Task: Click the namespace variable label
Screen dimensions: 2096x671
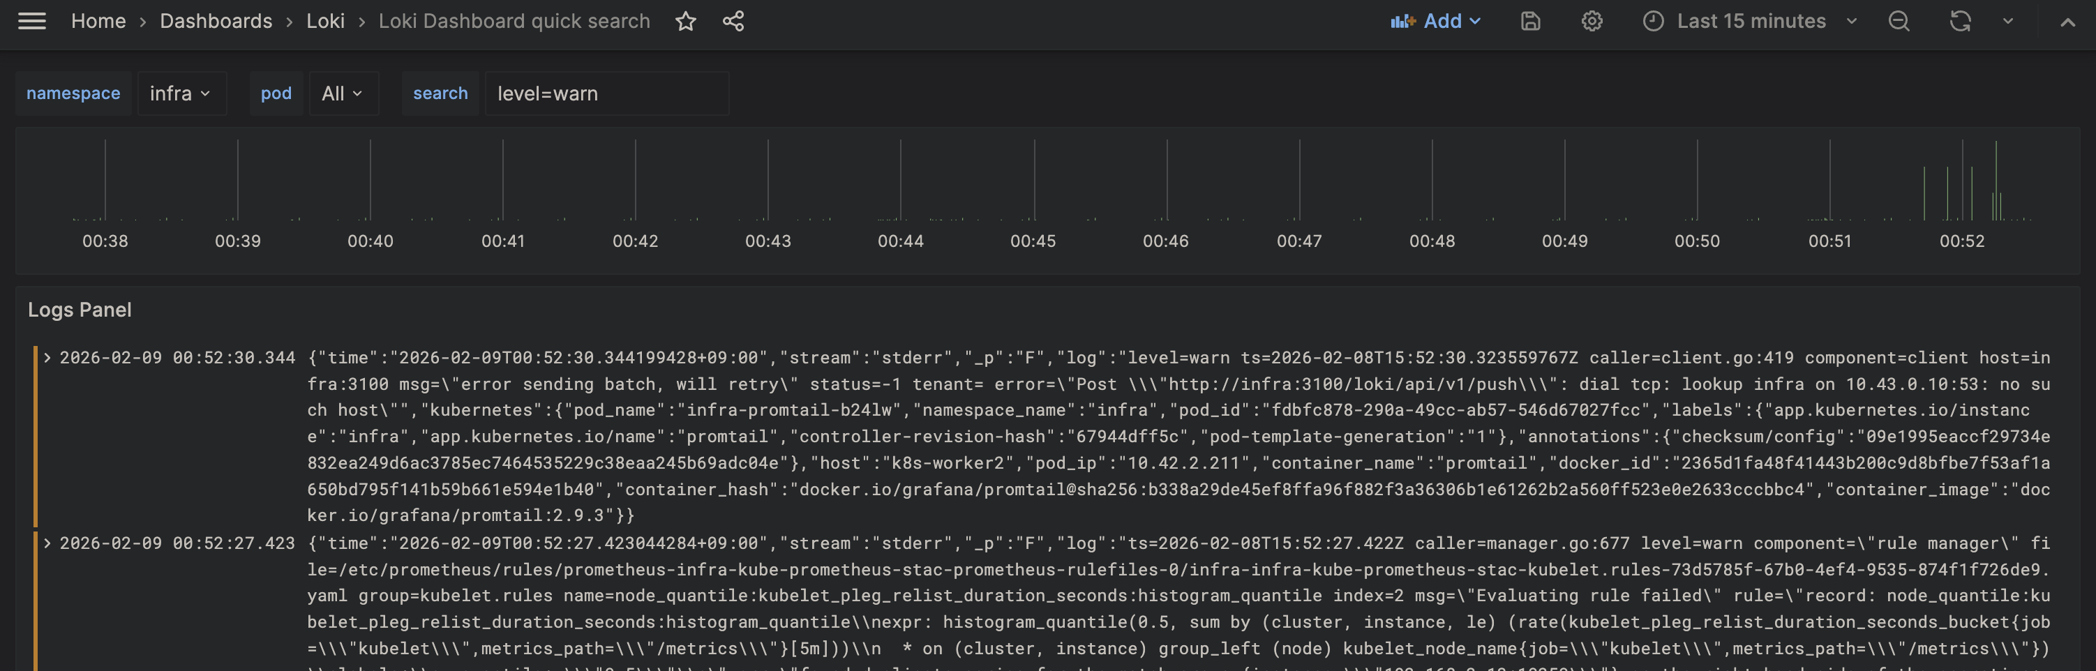Action: 73,93
